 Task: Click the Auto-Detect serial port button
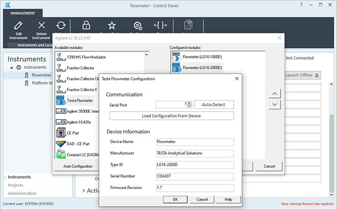pyautogui.click(x=214, y=104)
